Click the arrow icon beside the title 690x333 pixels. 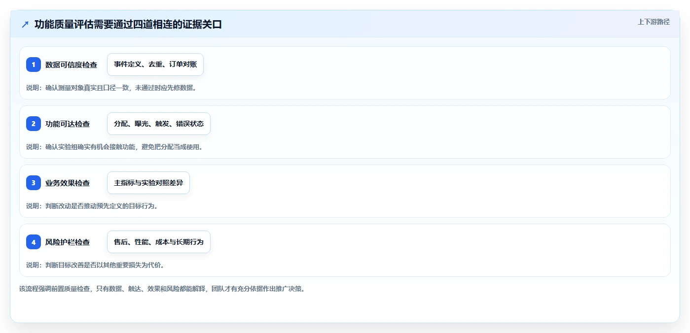pyautogui.click(x=25, y=24)
